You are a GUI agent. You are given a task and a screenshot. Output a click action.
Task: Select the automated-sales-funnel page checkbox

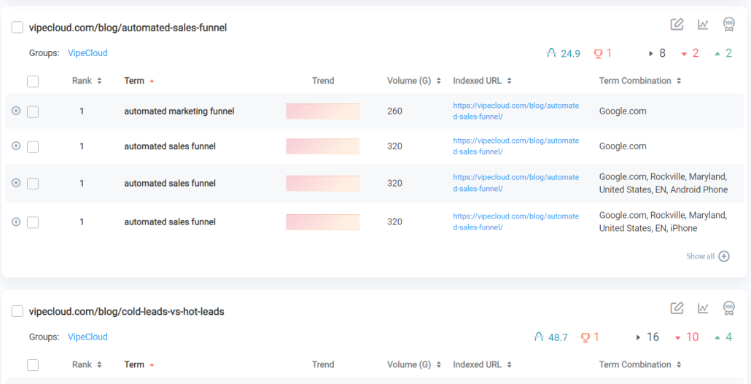click(x=17, y=27)
